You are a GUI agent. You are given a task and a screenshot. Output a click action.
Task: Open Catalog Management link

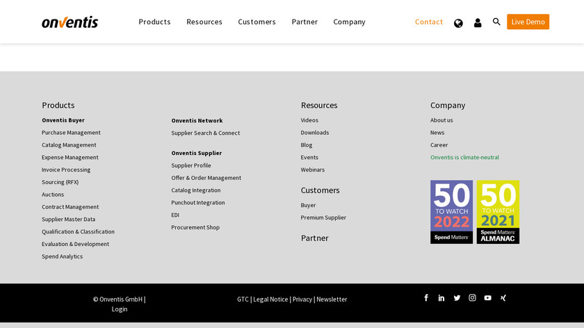pos(69,145)
